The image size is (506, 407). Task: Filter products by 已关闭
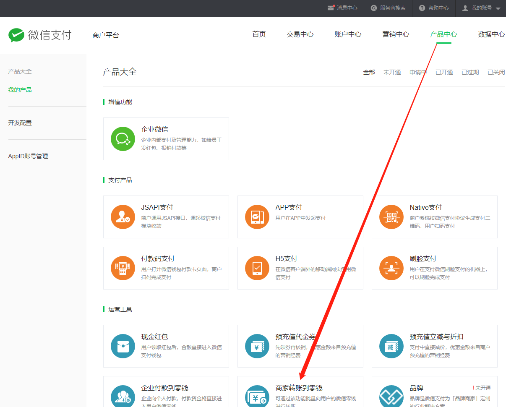496,72
